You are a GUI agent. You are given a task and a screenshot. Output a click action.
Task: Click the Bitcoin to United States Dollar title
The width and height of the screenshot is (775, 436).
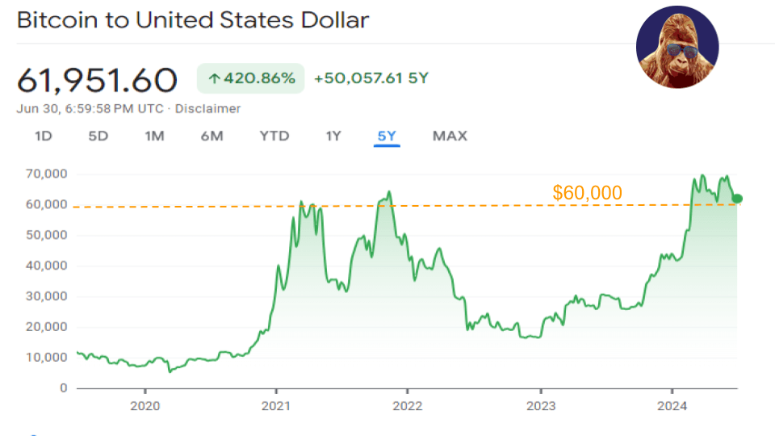(193, 20)
